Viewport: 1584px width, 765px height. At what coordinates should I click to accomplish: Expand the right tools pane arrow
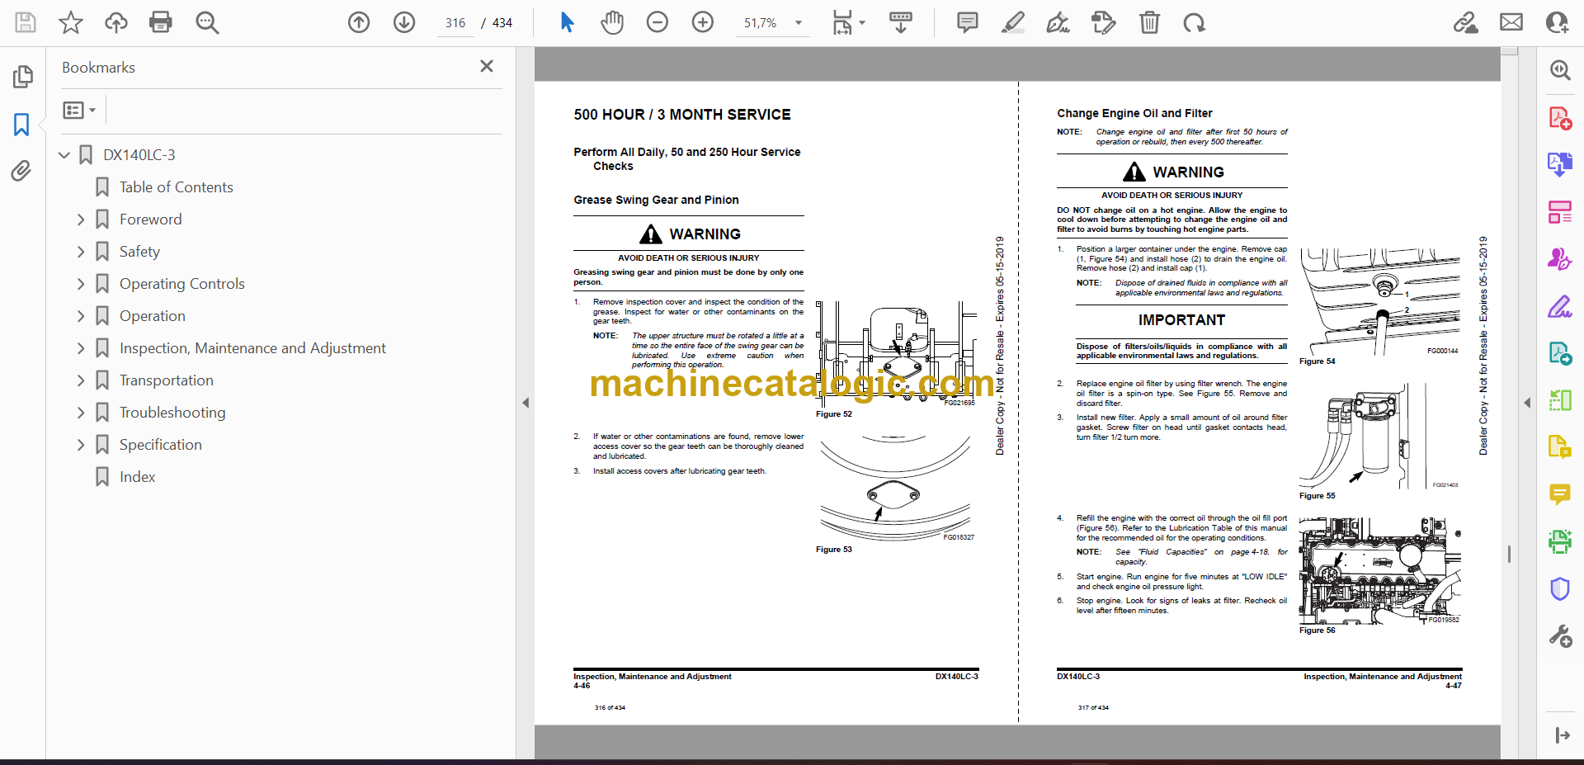[x=1562, y=735]
